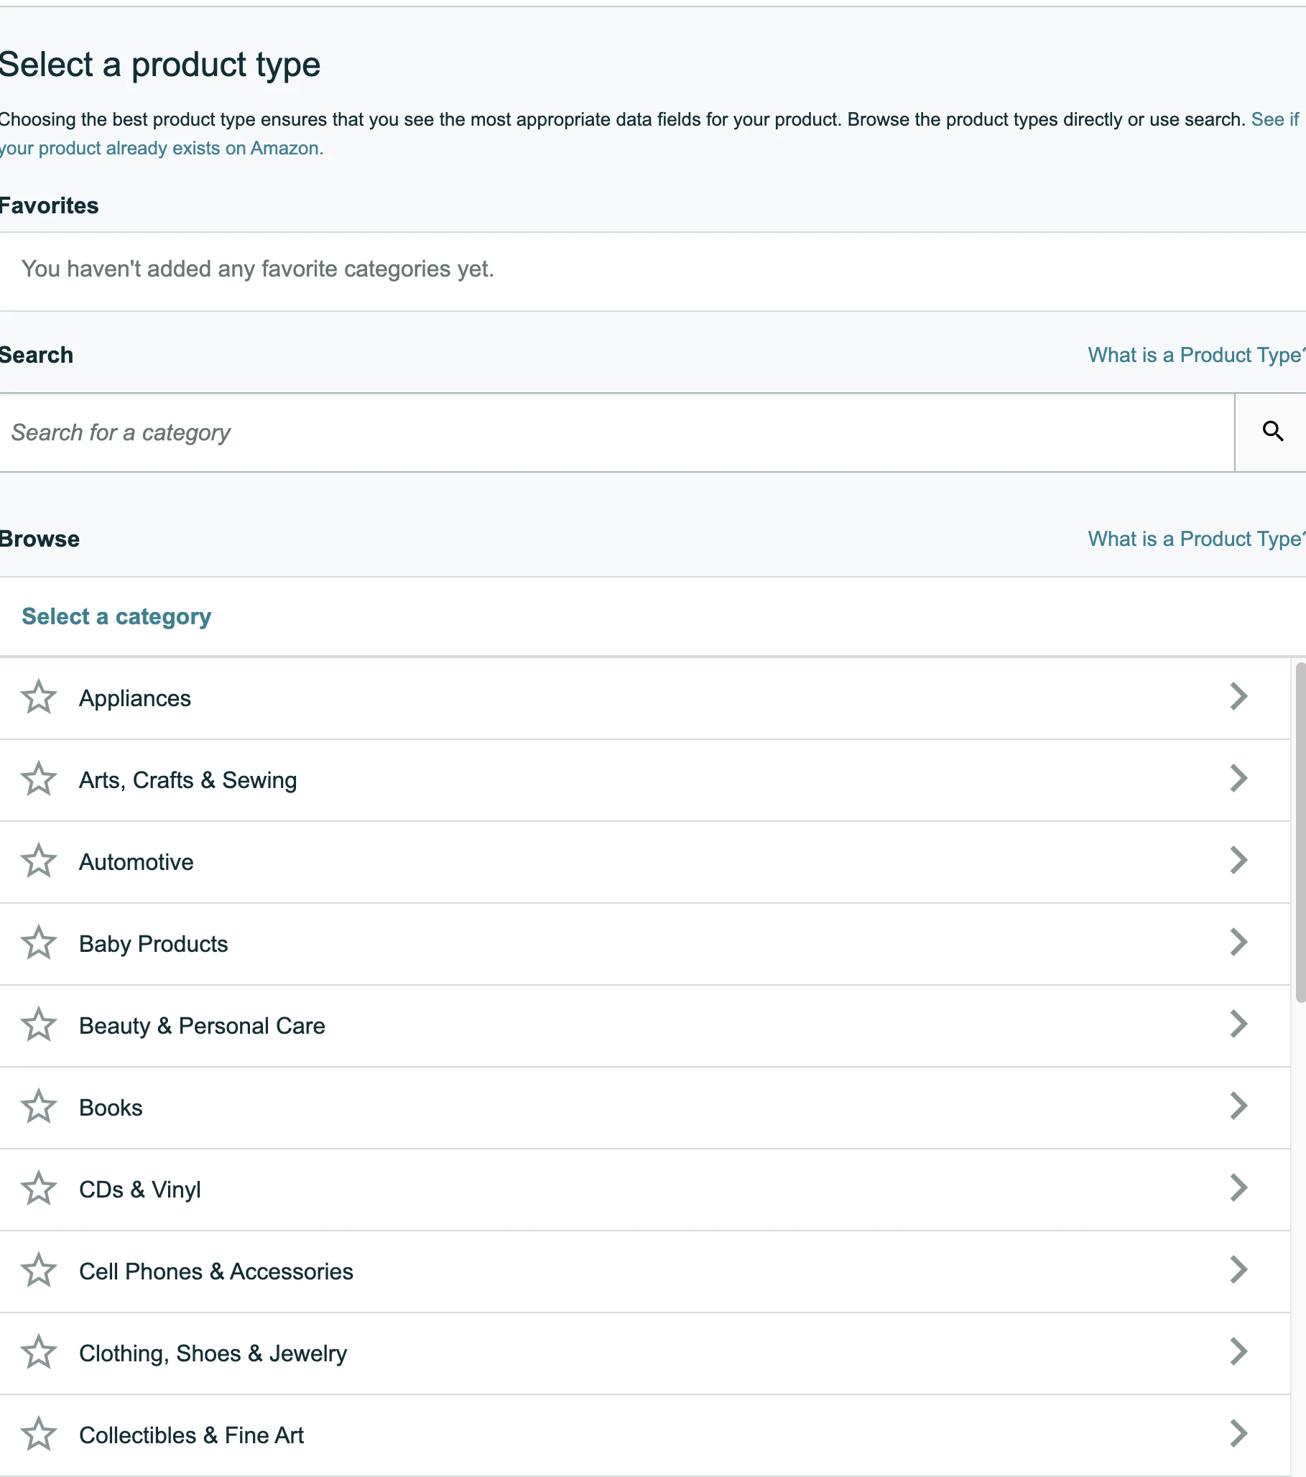The width and height of the screenshot is (1306, 1477).
Task: Click the magnifying glass search icon
Action: pos(1272,432)
